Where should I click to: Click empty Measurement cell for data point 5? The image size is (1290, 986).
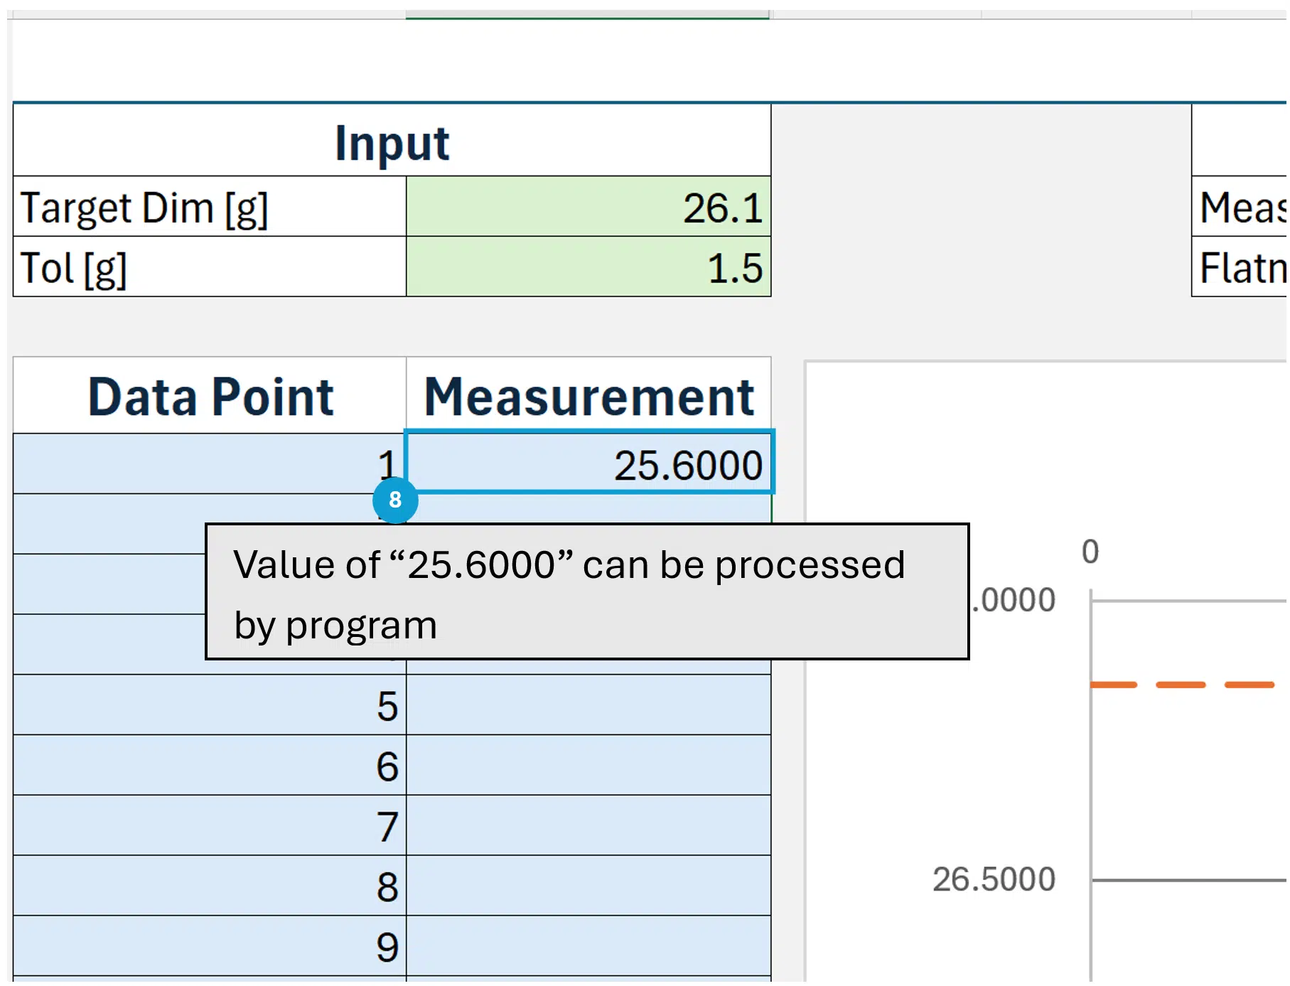pyautogui.click(x=588, y=705)
